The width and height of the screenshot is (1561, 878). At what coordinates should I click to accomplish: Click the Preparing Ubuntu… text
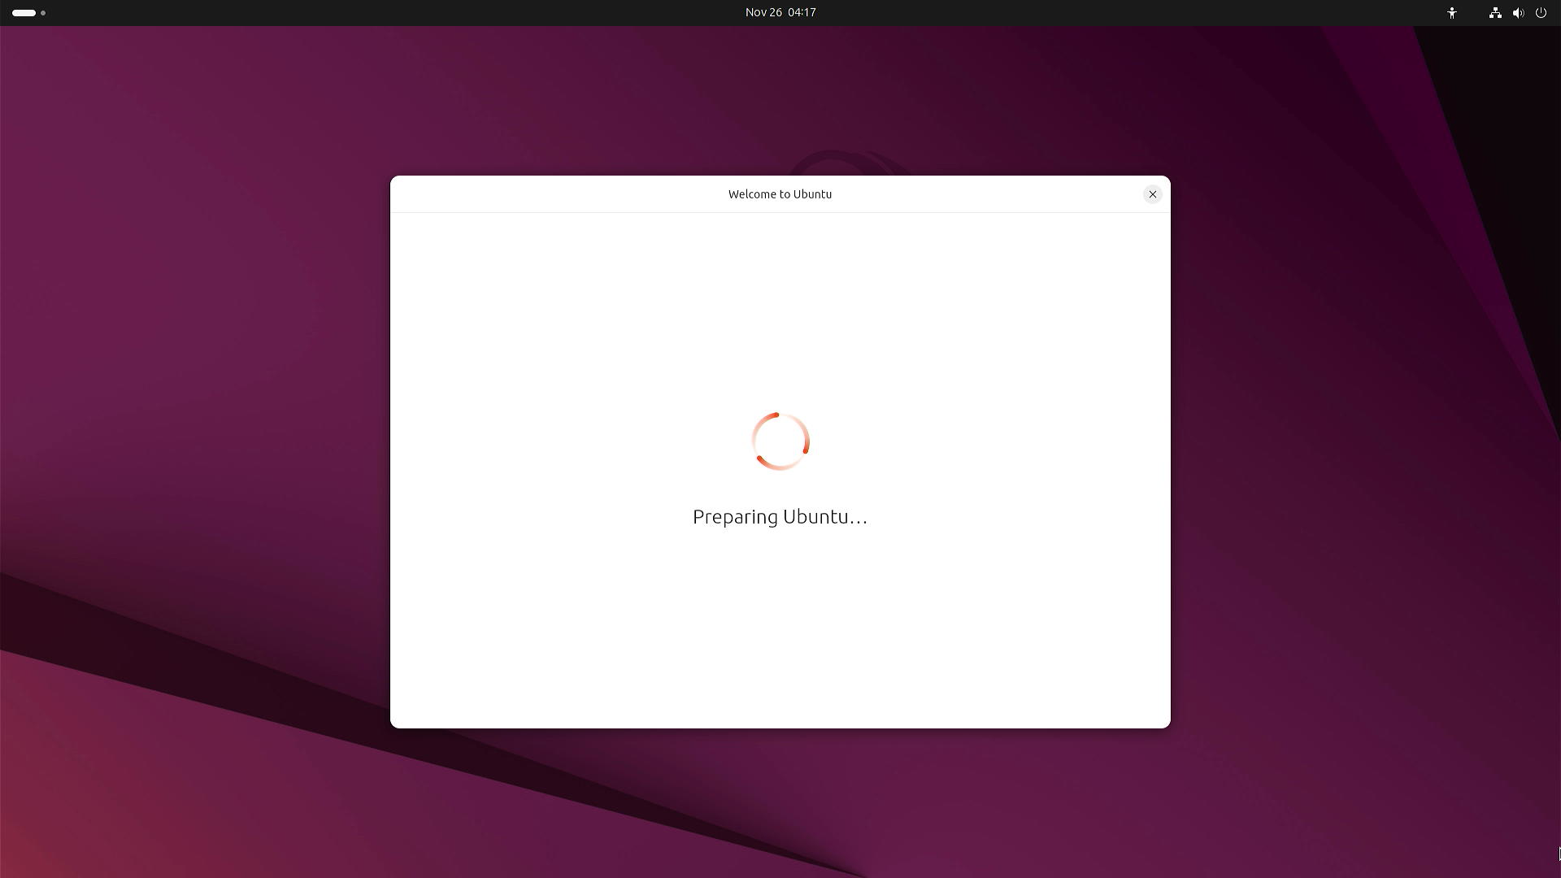pyautogui.click(x=780, y=517)
